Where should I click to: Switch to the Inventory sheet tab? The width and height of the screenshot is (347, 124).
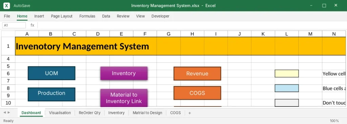[117, 113]
